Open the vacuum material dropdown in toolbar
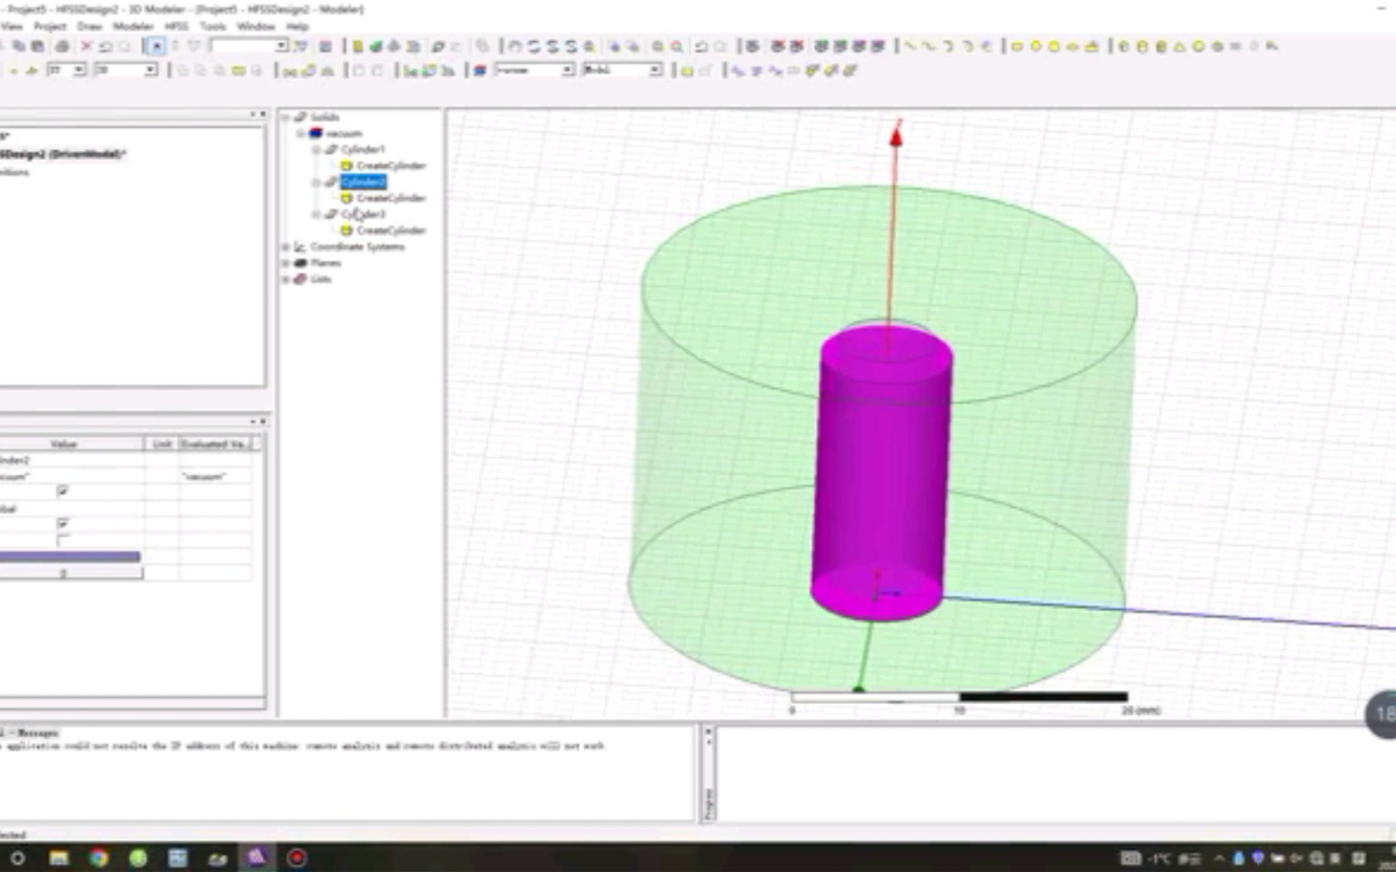This screenshot has width=1396, height=872. (x=568, y=71)
